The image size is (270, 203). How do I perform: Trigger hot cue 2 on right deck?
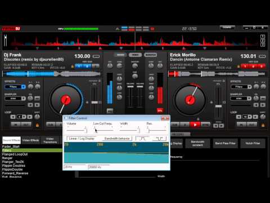[x=253, y=66]
